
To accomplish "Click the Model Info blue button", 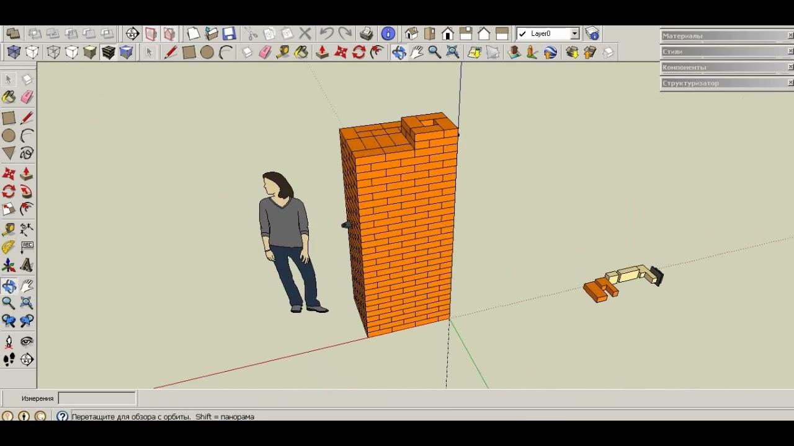I will [x=388, y=34].
